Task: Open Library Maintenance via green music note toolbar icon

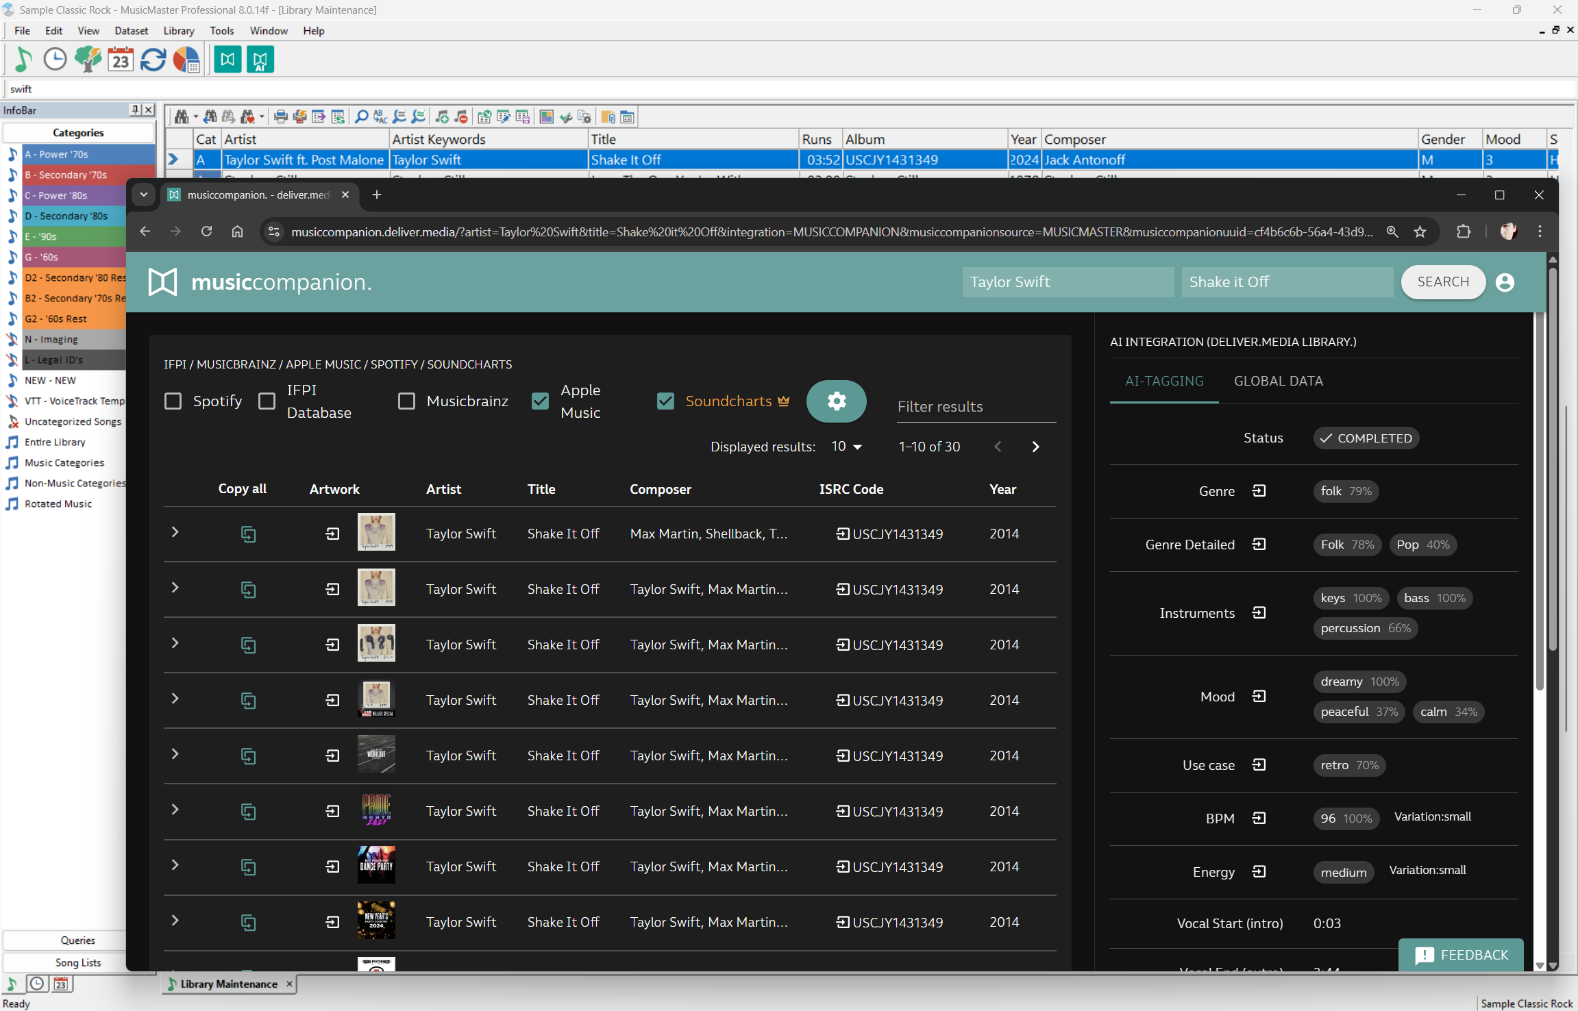Action: coord(23,60)
